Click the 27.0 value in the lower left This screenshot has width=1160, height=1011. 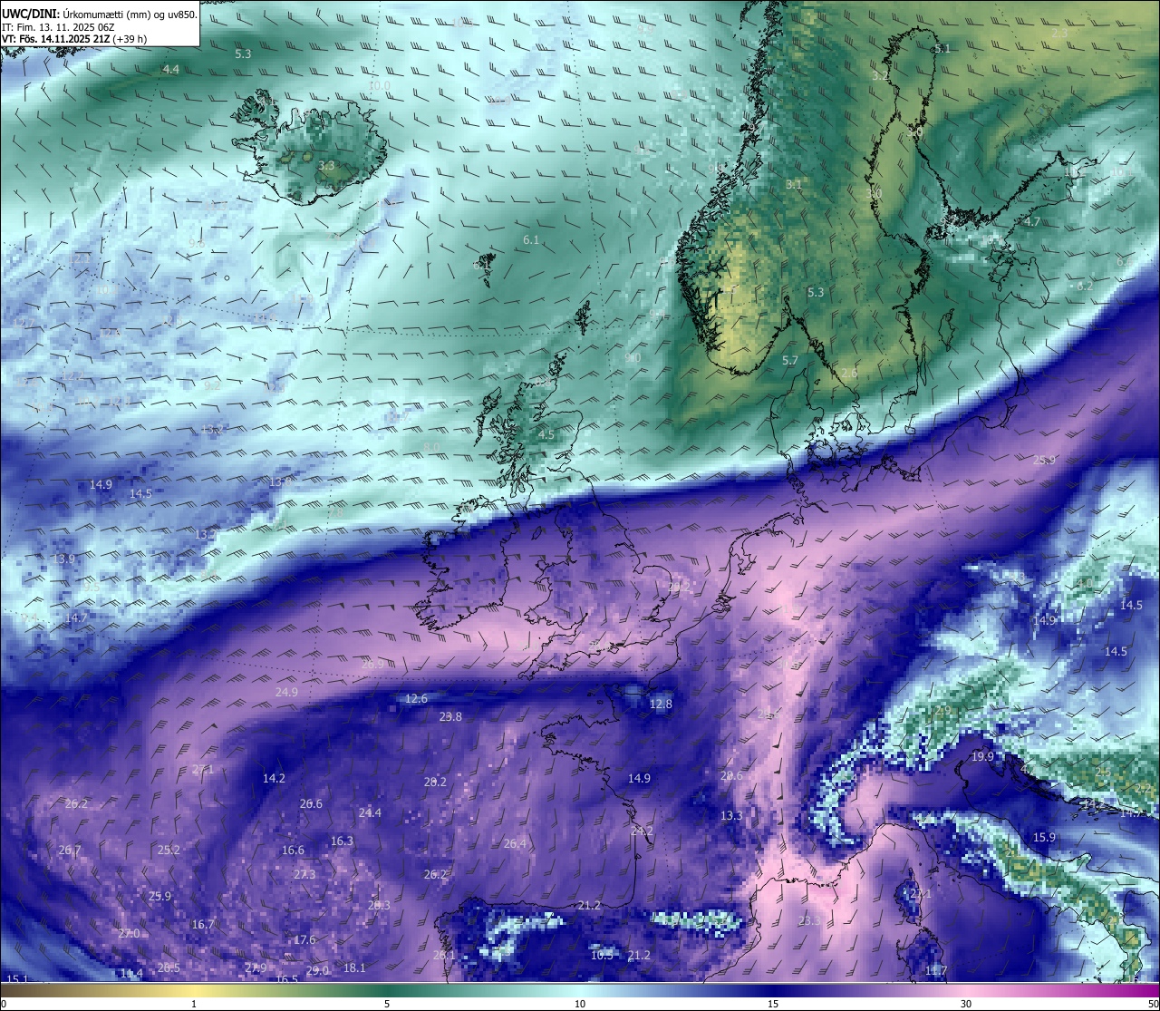[129, 934]
